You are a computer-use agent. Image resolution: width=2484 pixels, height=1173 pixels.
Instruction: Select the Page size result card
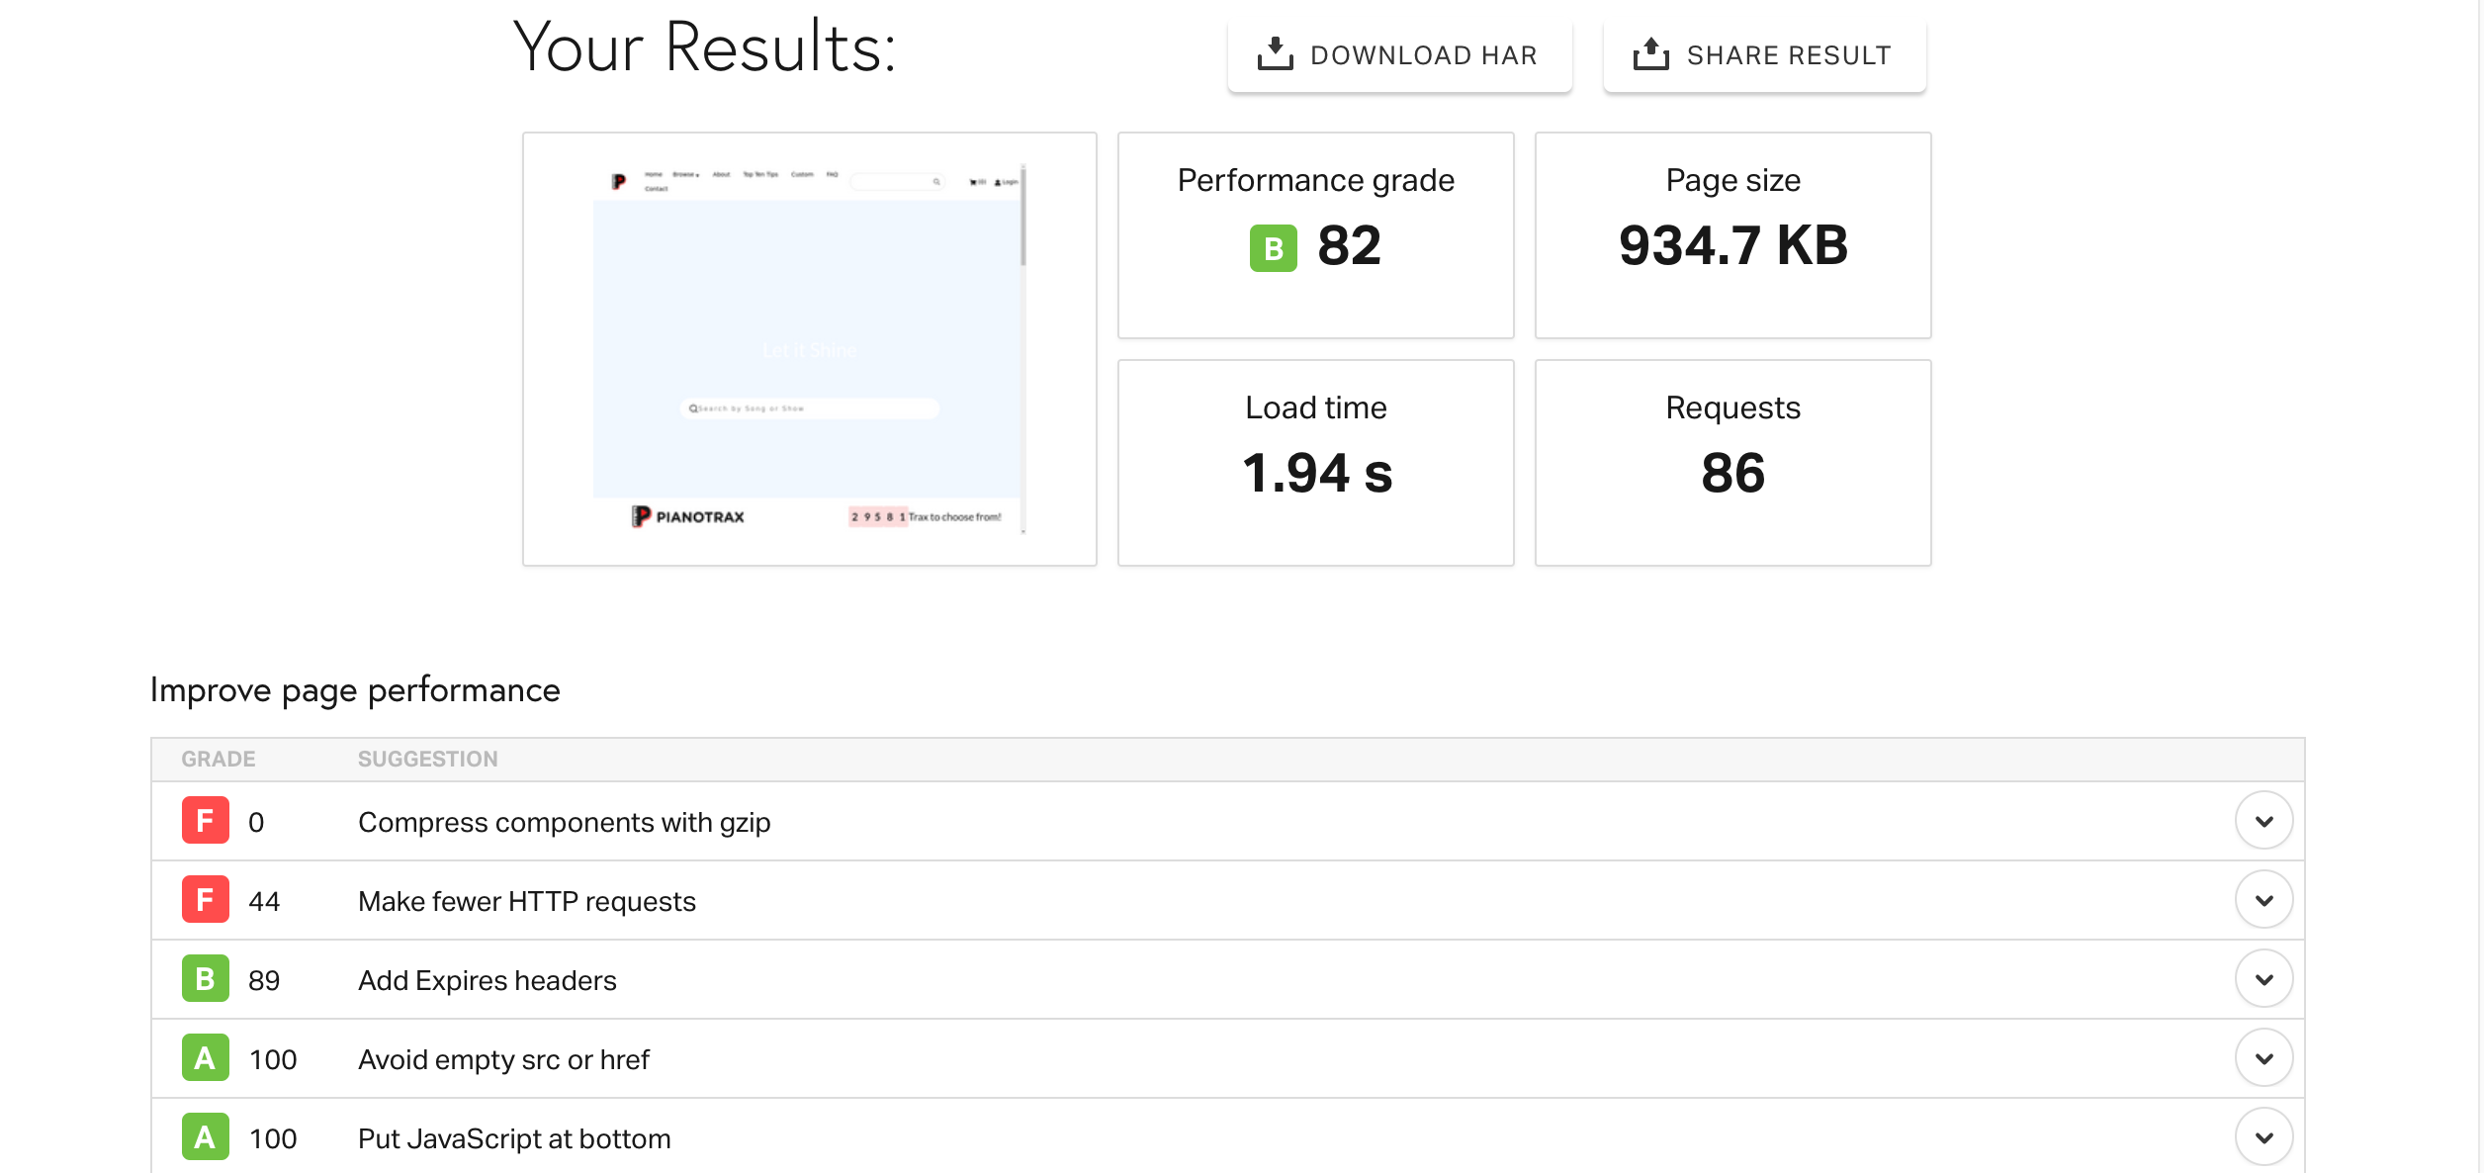1732,235
